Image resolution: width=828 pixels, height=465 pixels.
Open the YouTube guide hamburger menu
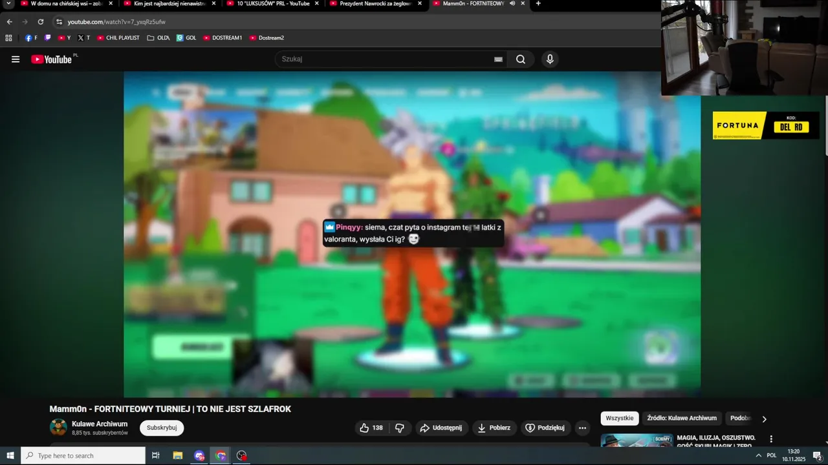(16, 59)
